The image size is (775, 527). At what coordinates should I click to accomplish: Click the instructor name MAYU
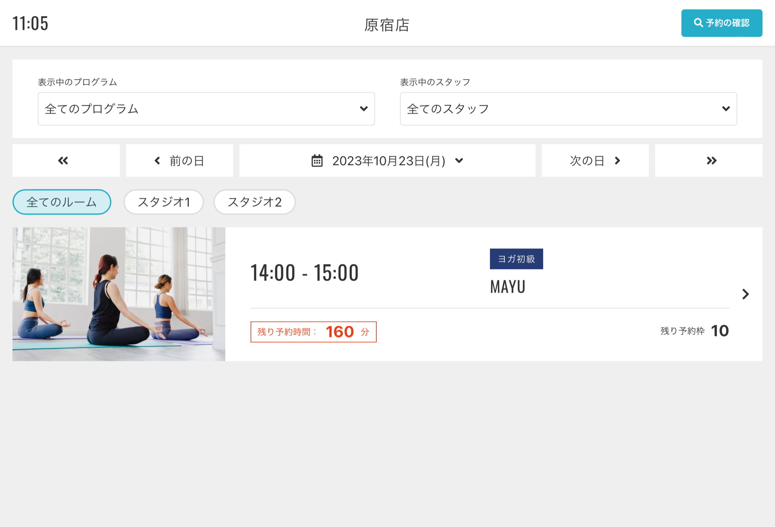point(508,287)
